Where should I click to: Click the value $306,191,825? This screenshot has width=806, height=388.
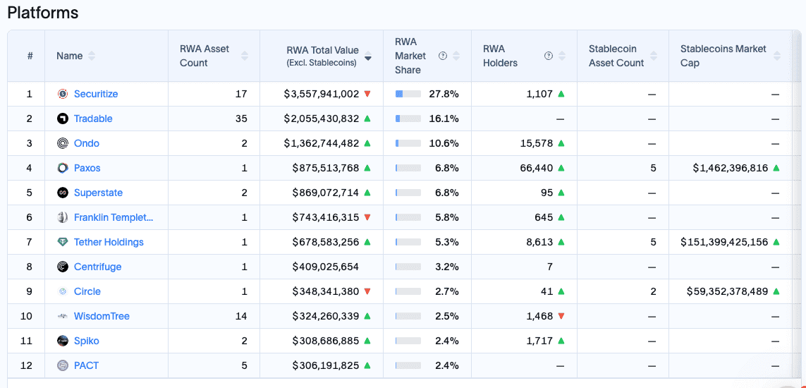click(326, 365)
